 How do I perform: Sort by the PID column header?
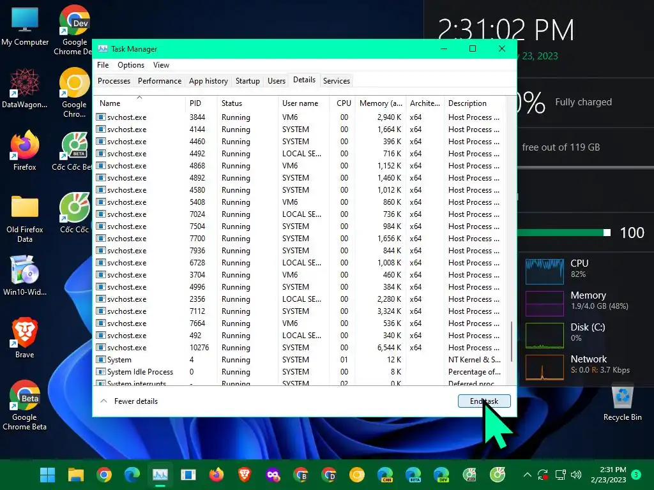pos(201,103)
